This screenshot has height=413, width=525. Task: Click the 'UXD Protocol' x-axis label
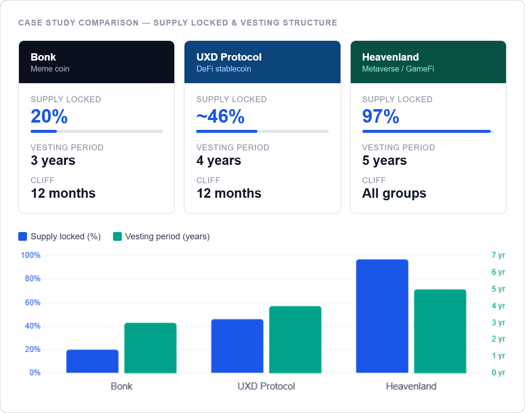tap(266, 386)
